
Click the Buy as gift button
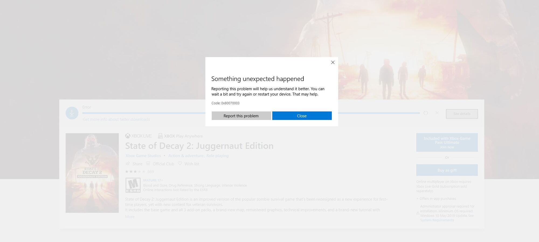(x=447, y=170)
